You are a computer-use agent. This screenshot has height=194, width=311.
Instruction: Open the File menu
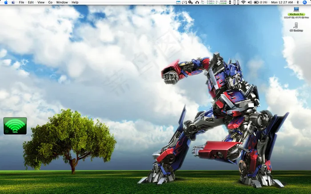coord(21,2)
